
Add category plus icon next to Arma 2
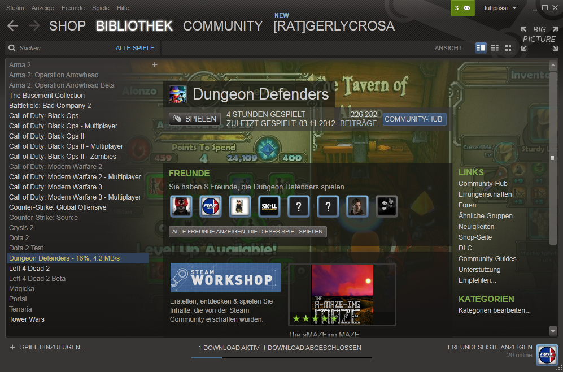[155, 64]
